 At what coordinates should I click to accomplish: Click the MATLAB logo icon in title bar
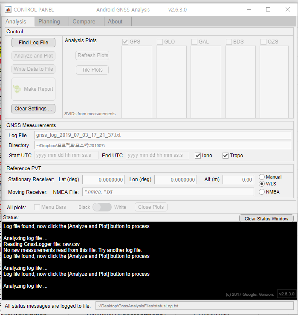[8, 9]
